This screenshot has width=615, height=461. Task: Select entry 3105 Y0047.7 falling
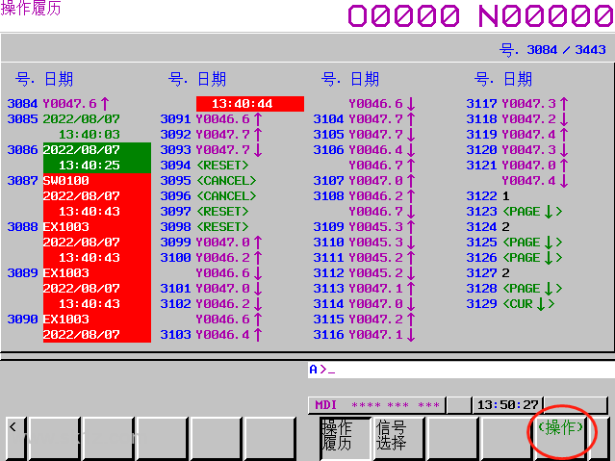[x=364, y=135]
